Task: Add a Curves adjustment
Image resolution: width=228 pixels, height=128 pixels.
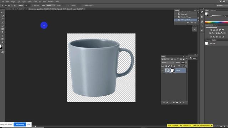Action: 217,30
